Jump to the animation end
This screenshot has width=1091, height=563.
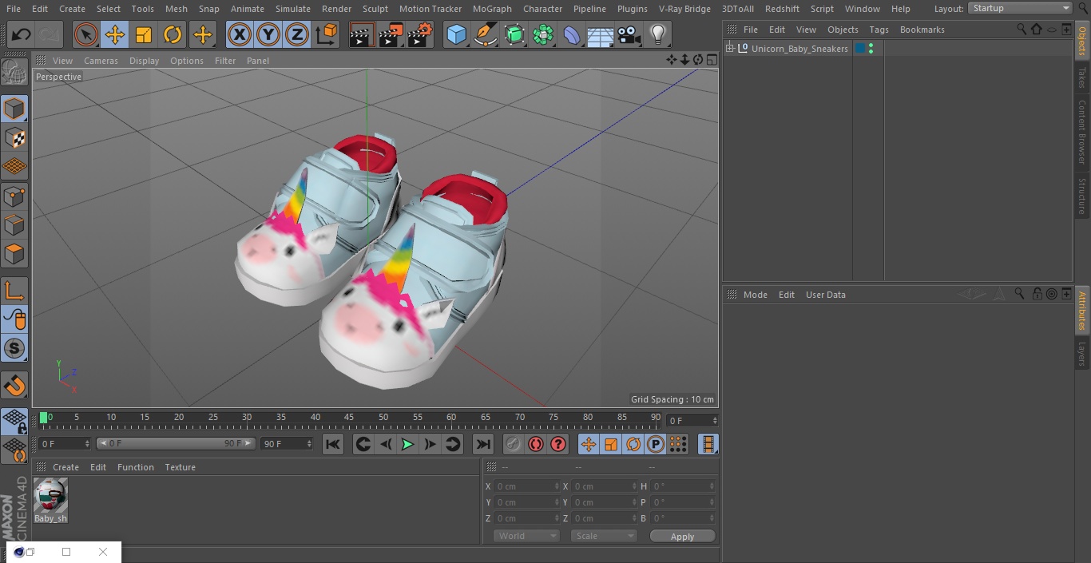click(483, 445)
